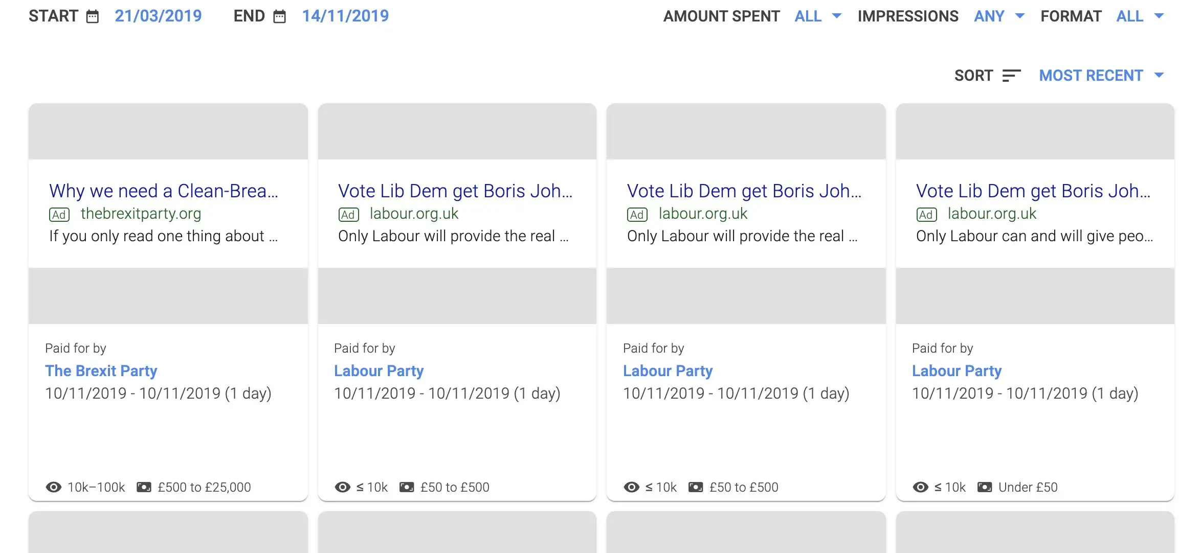The height and width of the screenshot is (553, 1201).
Task: Open the 'Why we need a Clean-Brea...' ad
Action: point(164,191)
